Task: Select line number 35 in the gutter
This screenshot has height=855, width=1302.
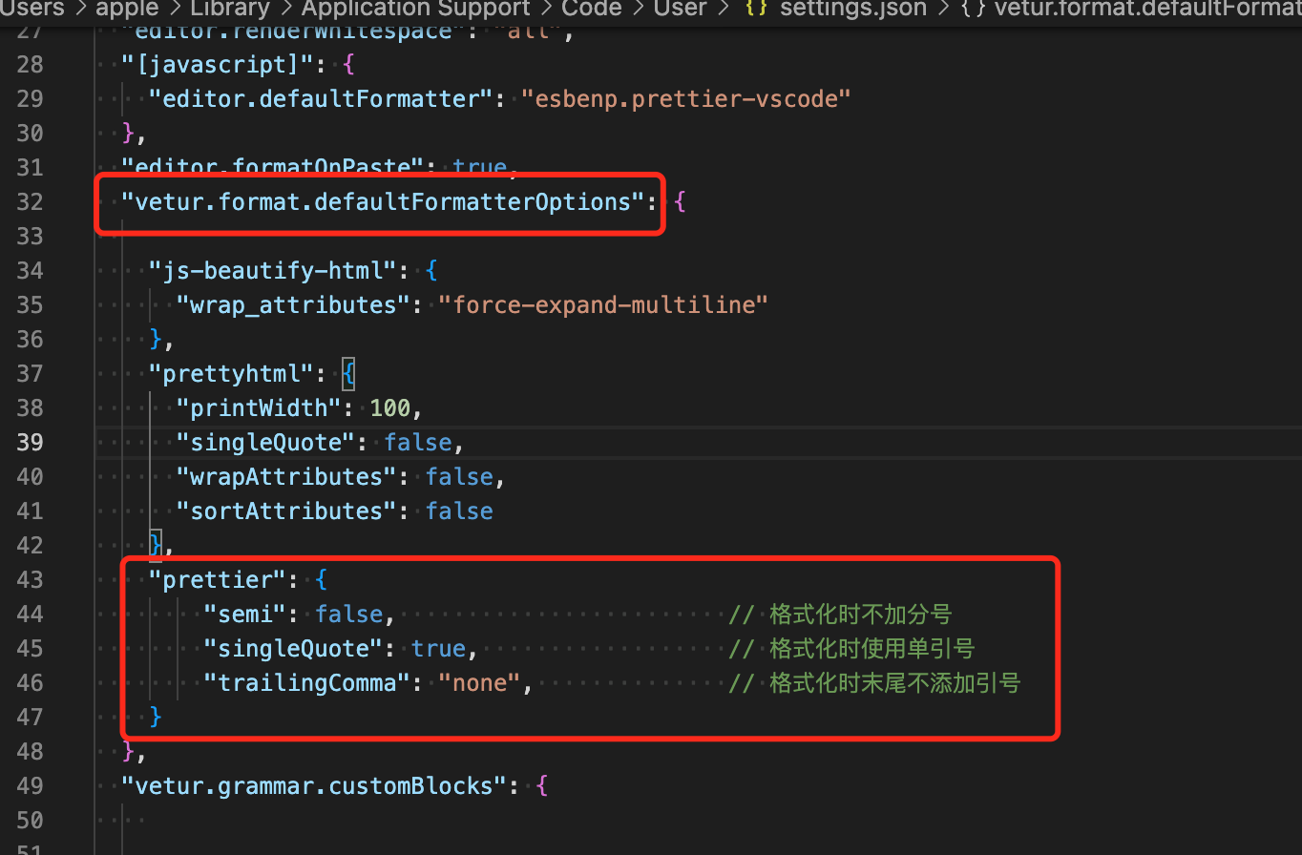Action: pos(31,305)
